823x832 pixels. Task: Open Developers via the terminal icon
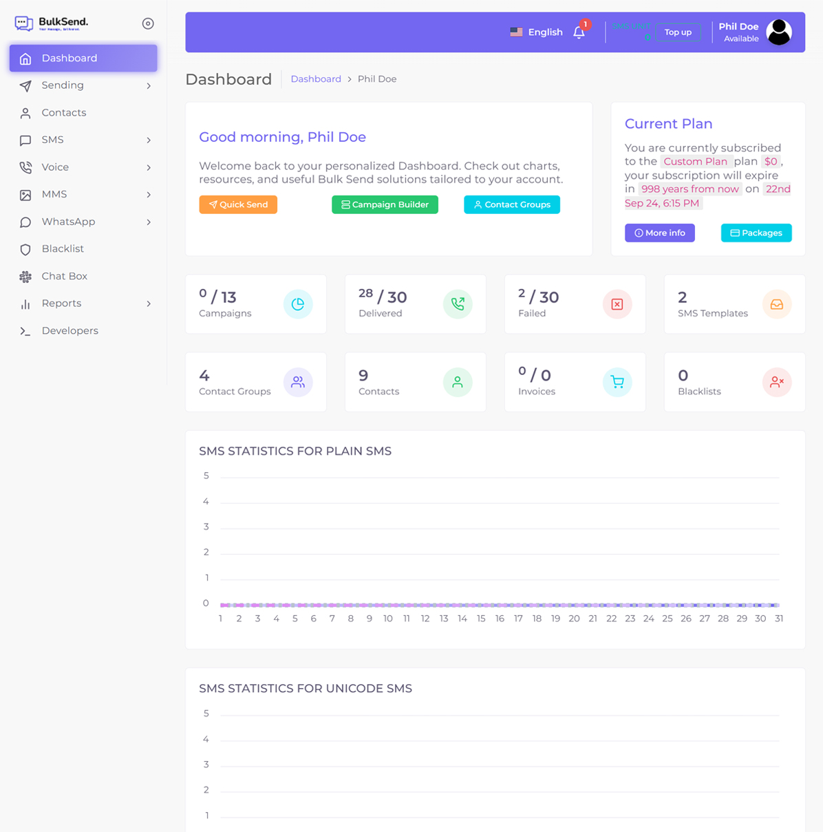point(25,330)
